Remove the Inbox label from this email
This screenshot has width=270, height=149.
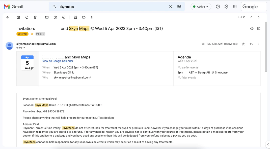(44, 34)
